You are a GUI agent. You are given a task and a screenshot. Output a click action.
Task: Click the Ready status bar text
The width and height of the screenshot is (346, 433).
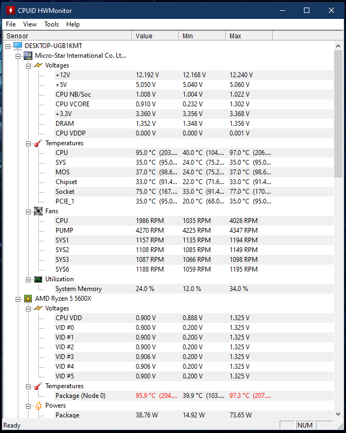12,425
